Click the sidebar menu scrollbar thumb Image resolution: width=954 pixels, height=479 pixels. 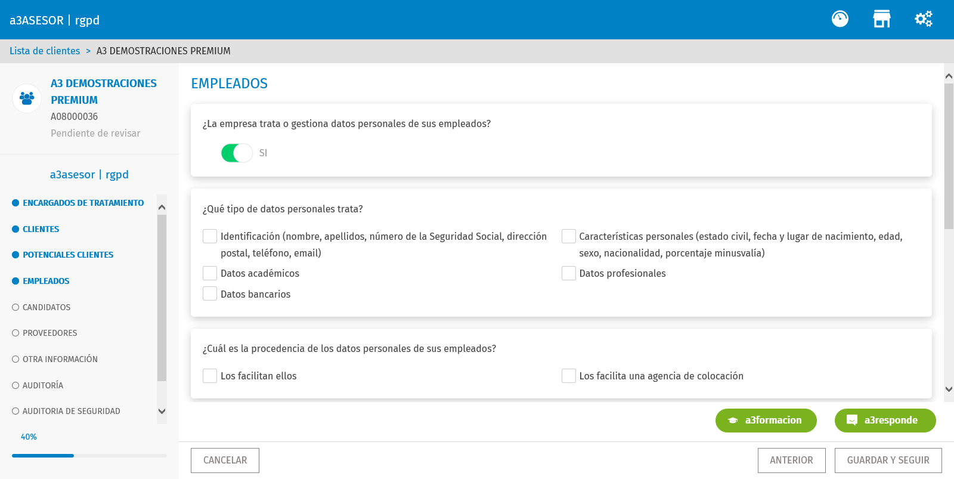click(162, 298)
